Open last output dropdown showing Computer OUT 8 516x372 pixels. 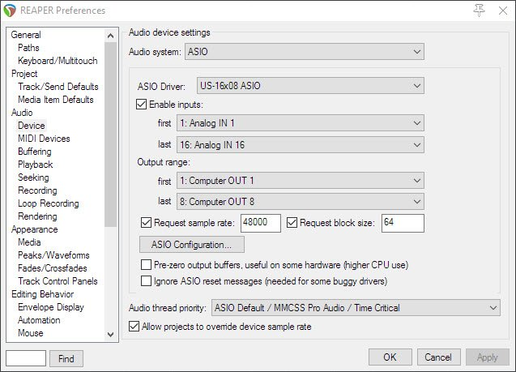(301, 202)
